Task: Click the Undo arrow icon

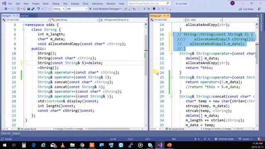Action: pyautogui.click(x=39, y=9)
